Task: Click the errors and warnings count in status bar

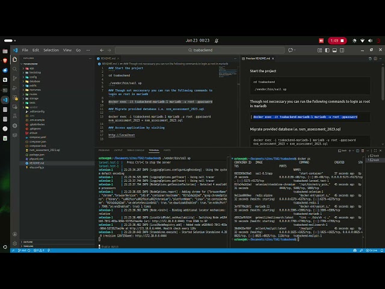Action: click(x=38, y=250)
